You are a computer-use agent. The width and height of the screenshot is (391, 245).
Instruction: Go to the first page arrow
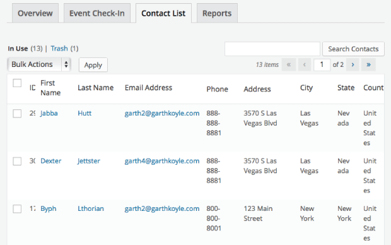point(289,64)
